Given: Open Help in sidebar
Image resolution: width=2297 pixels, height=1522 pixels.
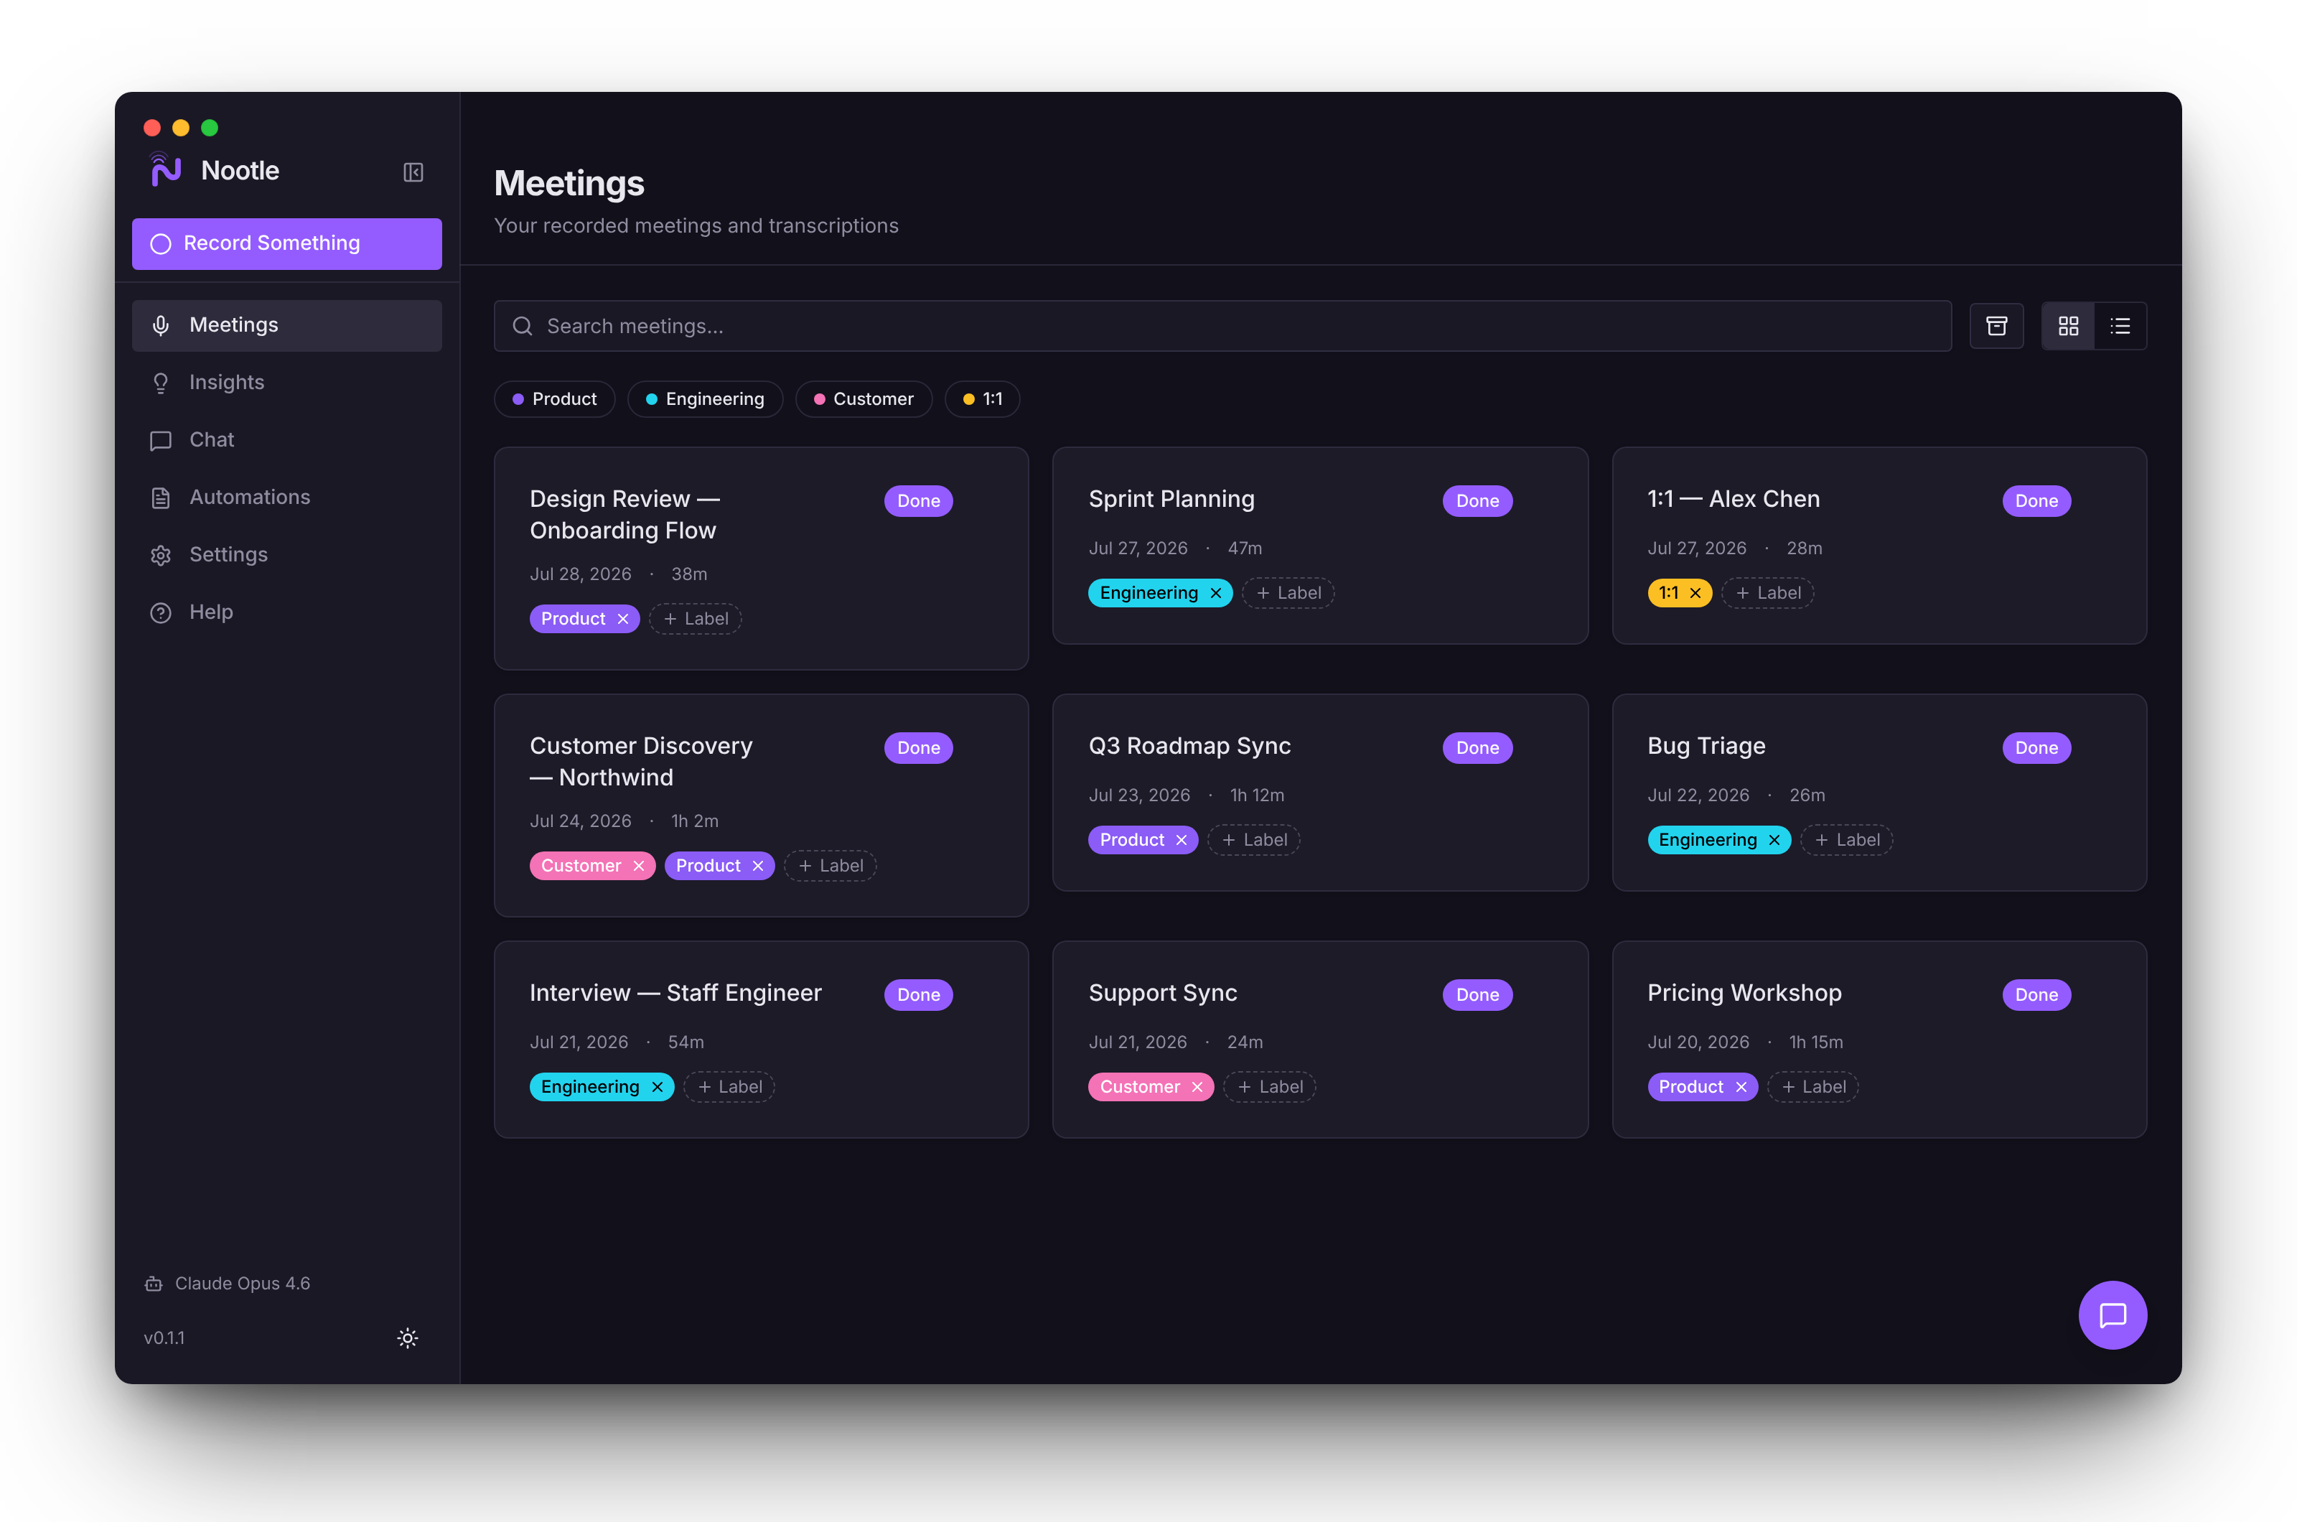Looking at the screenshot, I should [x=287, y=612].
